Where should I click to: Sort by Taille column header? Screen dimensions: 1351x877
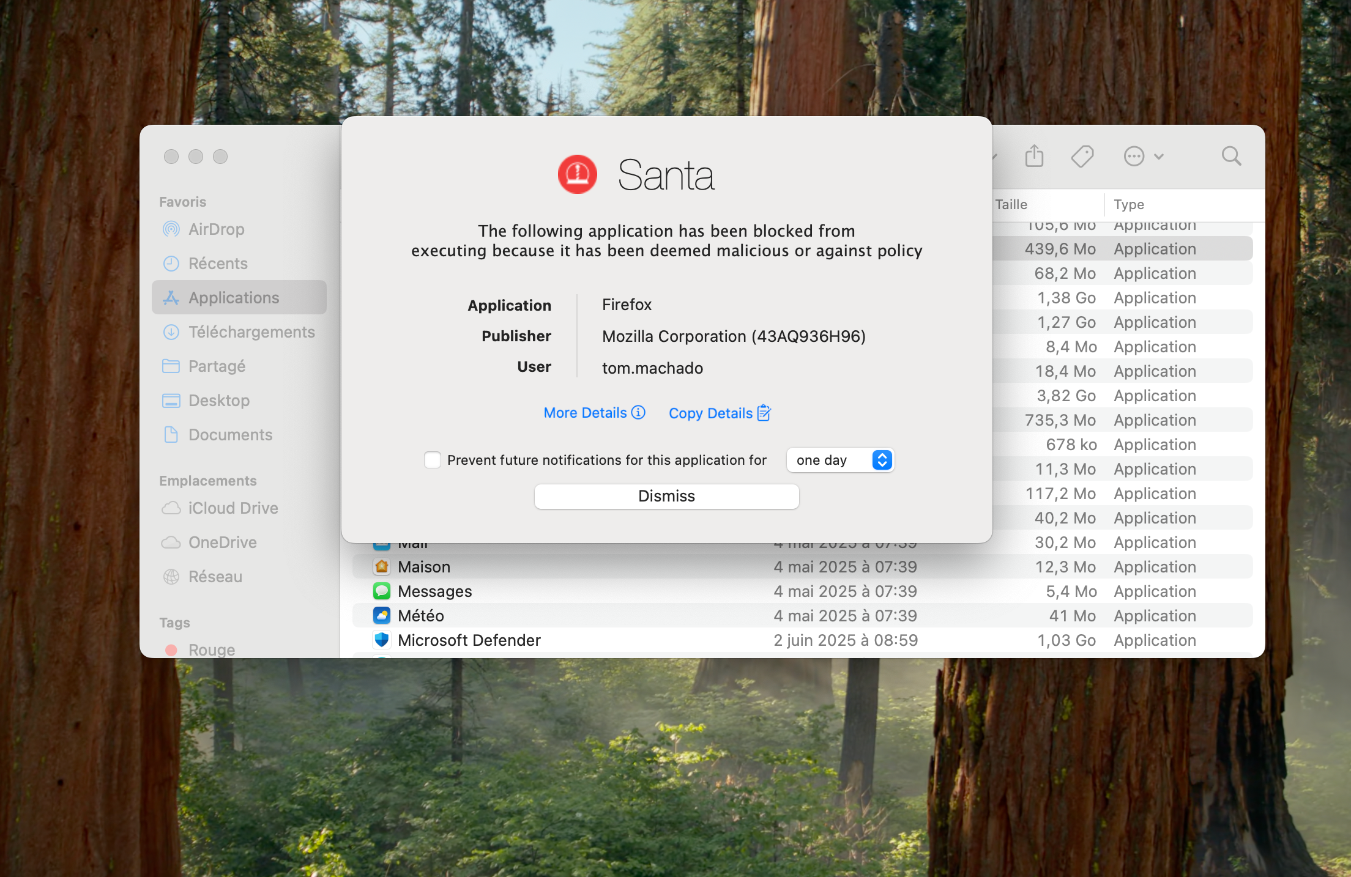[1011, 204]
